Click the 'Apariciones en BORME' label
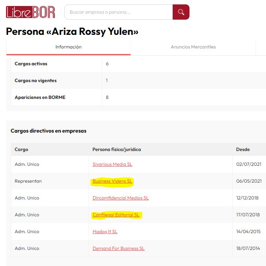Screen dimensions: 266x266 tap(40, 97)
